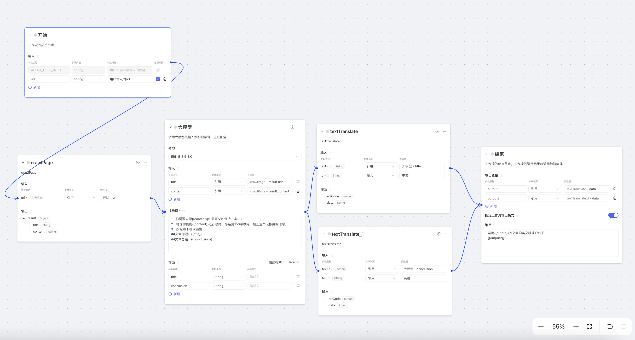Collapse the result Object tree
Viewport: 635px width, 340px height.
pos(24,218)
